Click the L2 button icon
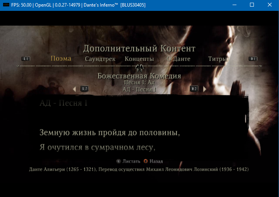This screenshot has height=197, width=279. tap(84, 88)
